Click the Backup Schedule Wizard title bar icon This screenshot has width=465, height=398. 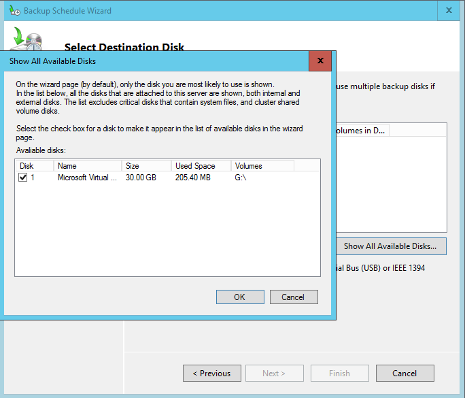point(14,11)
